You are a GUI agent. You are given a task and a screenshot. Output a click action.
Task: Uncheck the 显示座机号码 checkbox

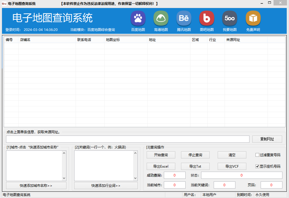257,166
